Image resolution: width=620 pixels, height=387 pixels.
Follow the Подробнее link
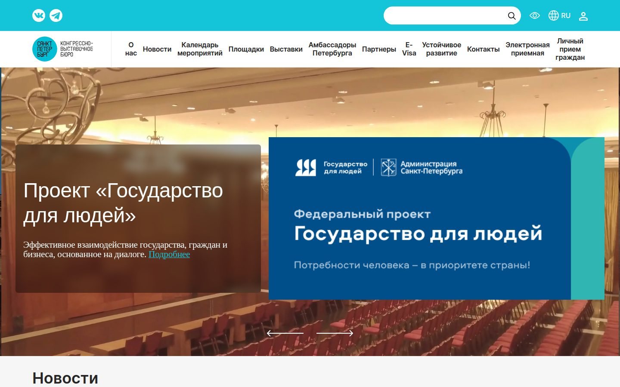point(169,254)
